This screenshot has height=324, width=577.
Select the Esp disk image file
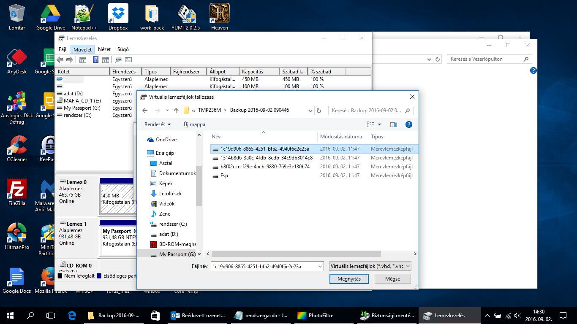pyautogui.click(x=224, y=175)
